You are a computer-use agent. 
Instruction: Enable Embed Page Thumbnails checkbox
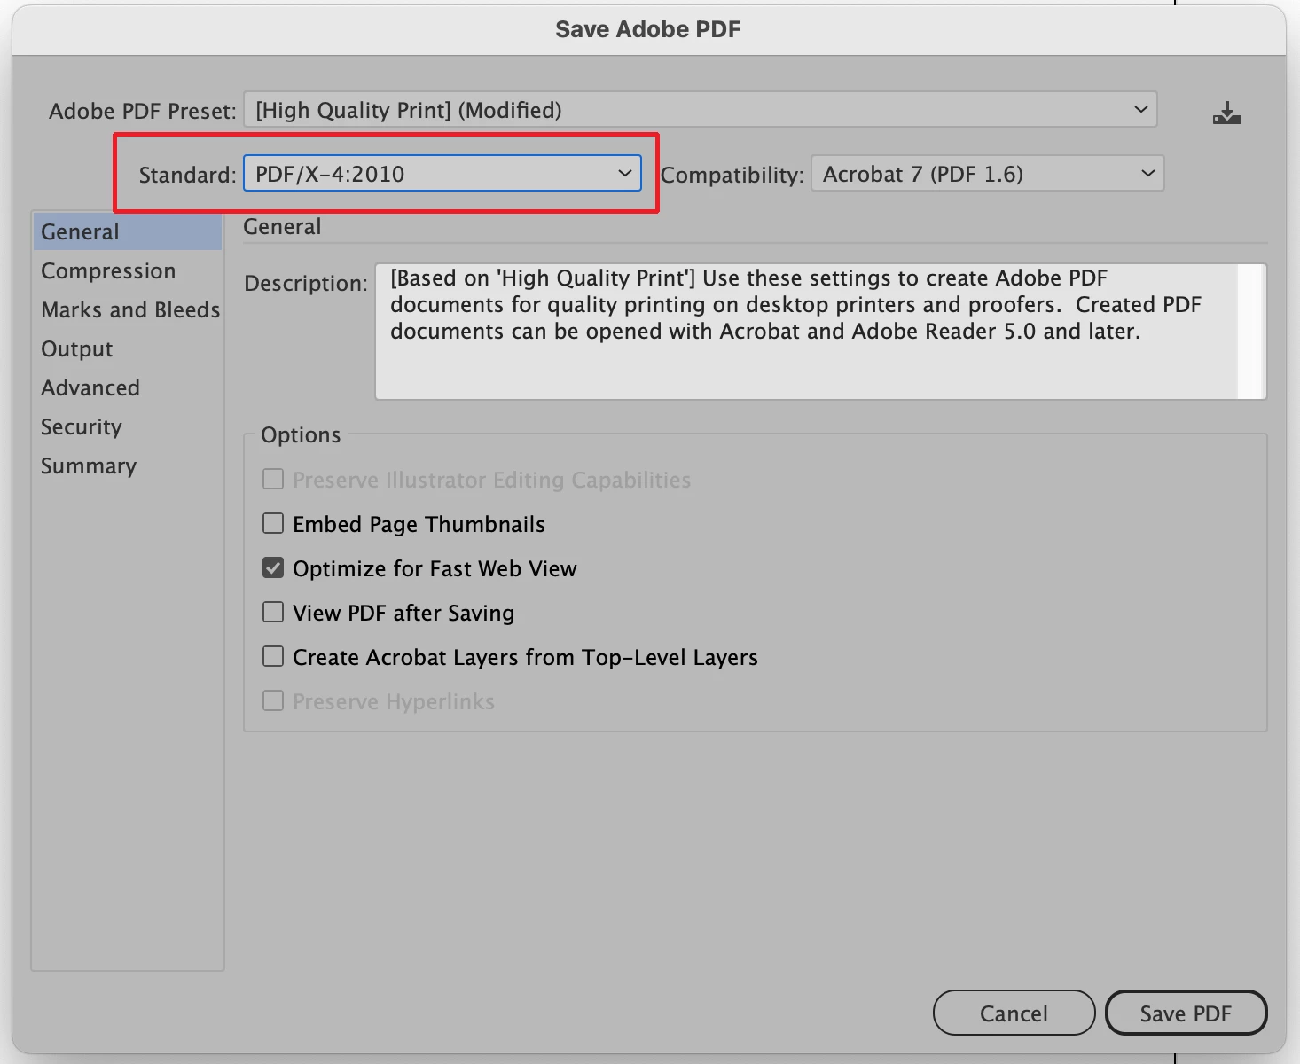pyautogui.click(x=273, y=523)
